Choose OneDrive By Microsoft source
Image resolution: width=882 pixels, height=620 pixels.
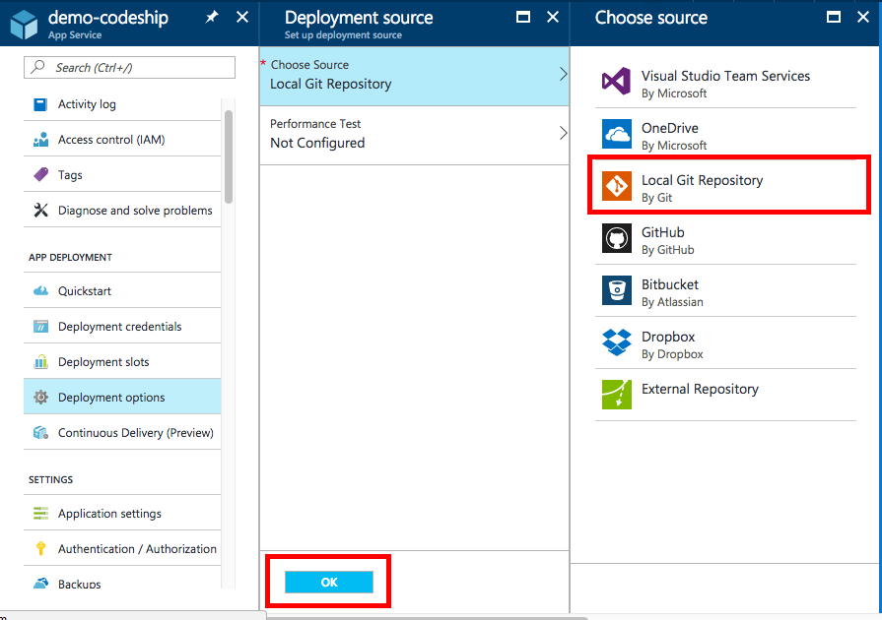tap(725, 134)
